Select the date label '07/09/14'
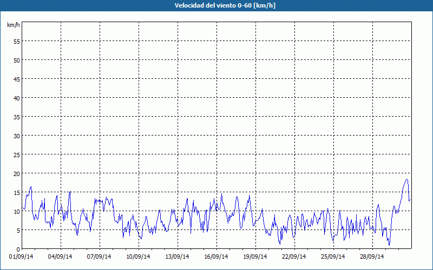 point(99,256)
